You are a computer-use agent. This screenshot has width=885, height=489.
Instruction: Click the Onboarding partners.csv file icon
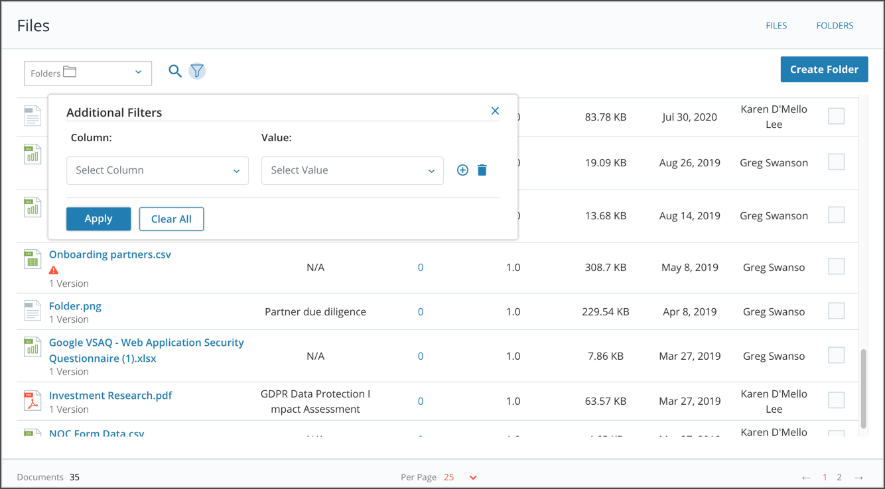tap(33, 259)
